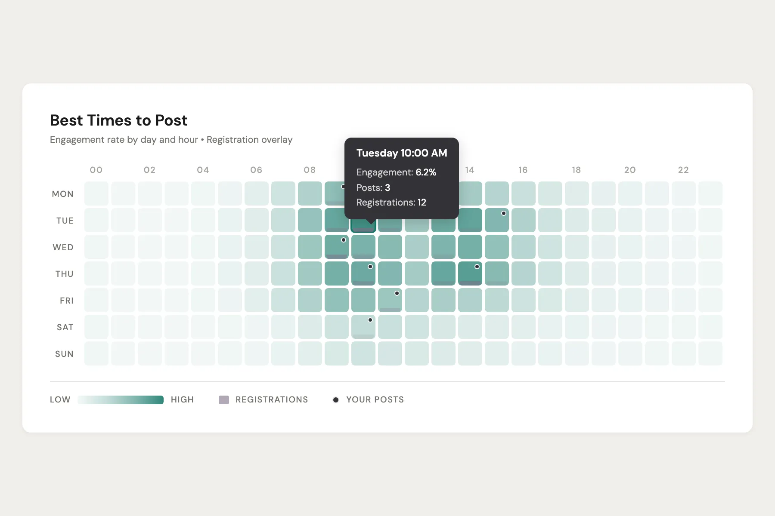Click the post dot on Wednesday 09:00
775x516 pixels.
click(x=344, y=240)
